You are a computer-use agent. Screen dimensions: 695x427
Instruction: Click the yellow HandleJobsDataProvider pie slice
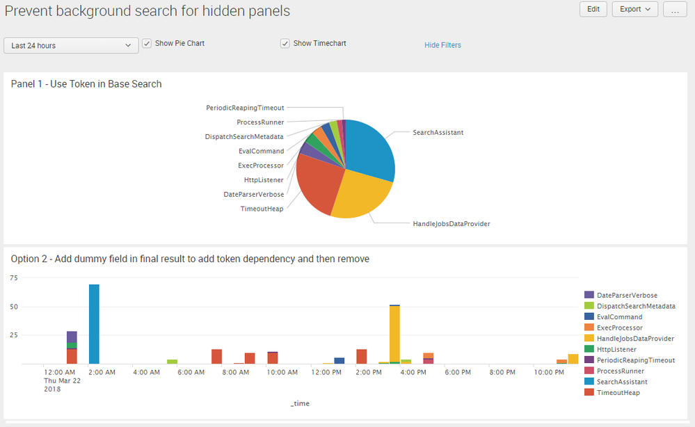[x=361, y=195]
